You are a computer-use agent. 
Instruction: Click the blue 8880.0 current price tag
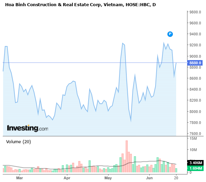pyautogui.click(x=196, y=63)
